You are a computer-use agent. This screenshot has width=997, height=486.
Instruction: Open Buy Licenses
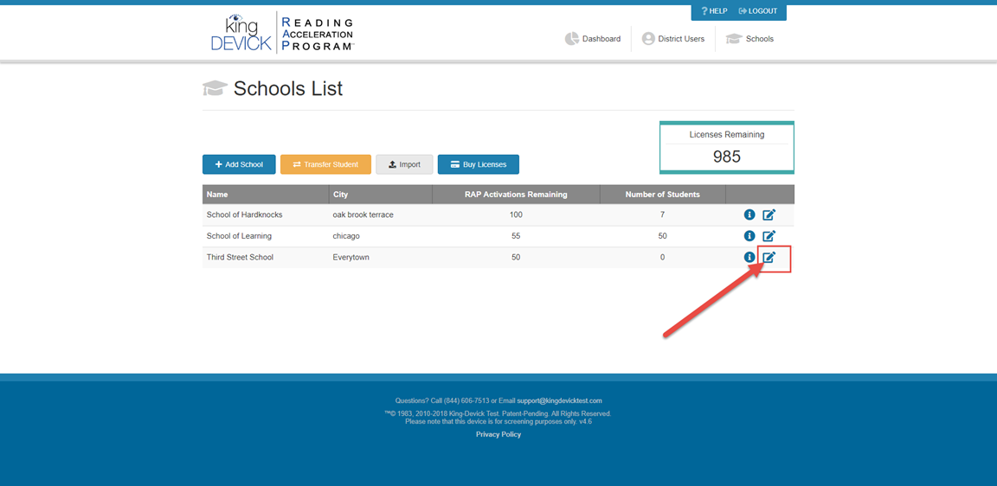point(478,164)
